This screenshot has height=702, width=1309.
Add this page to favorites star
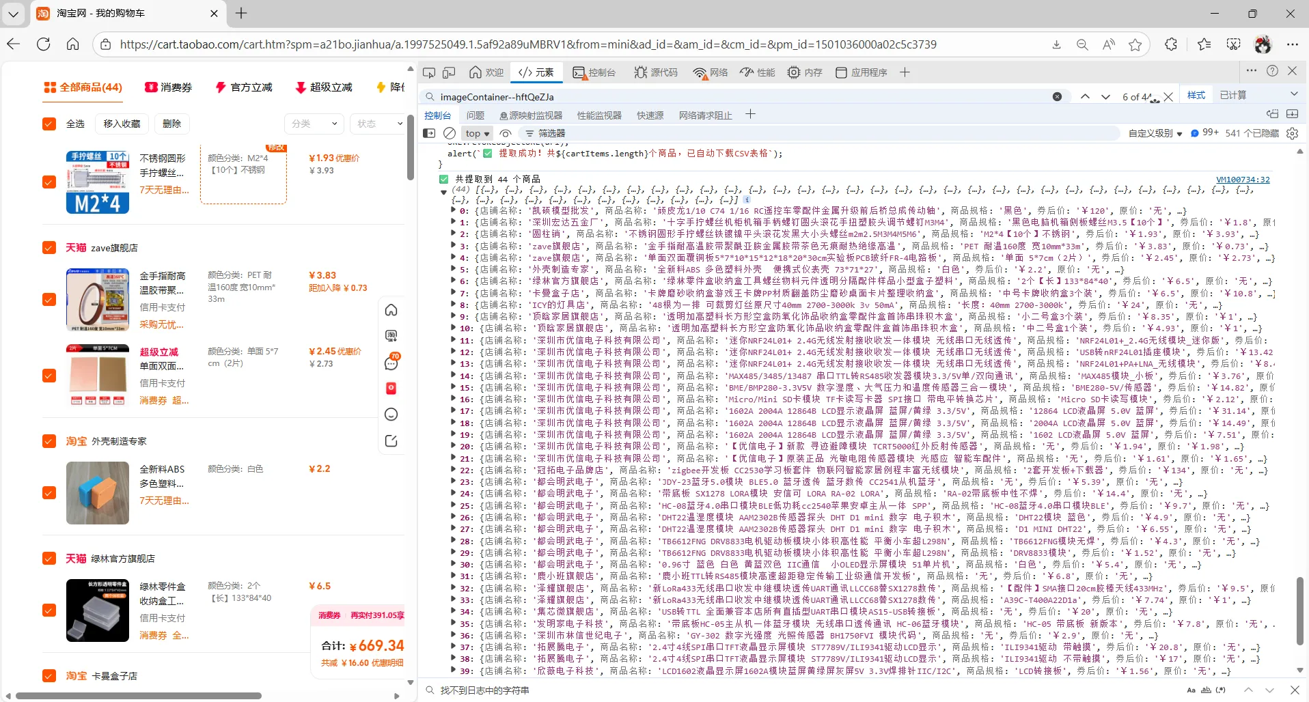click(1135, 44)
